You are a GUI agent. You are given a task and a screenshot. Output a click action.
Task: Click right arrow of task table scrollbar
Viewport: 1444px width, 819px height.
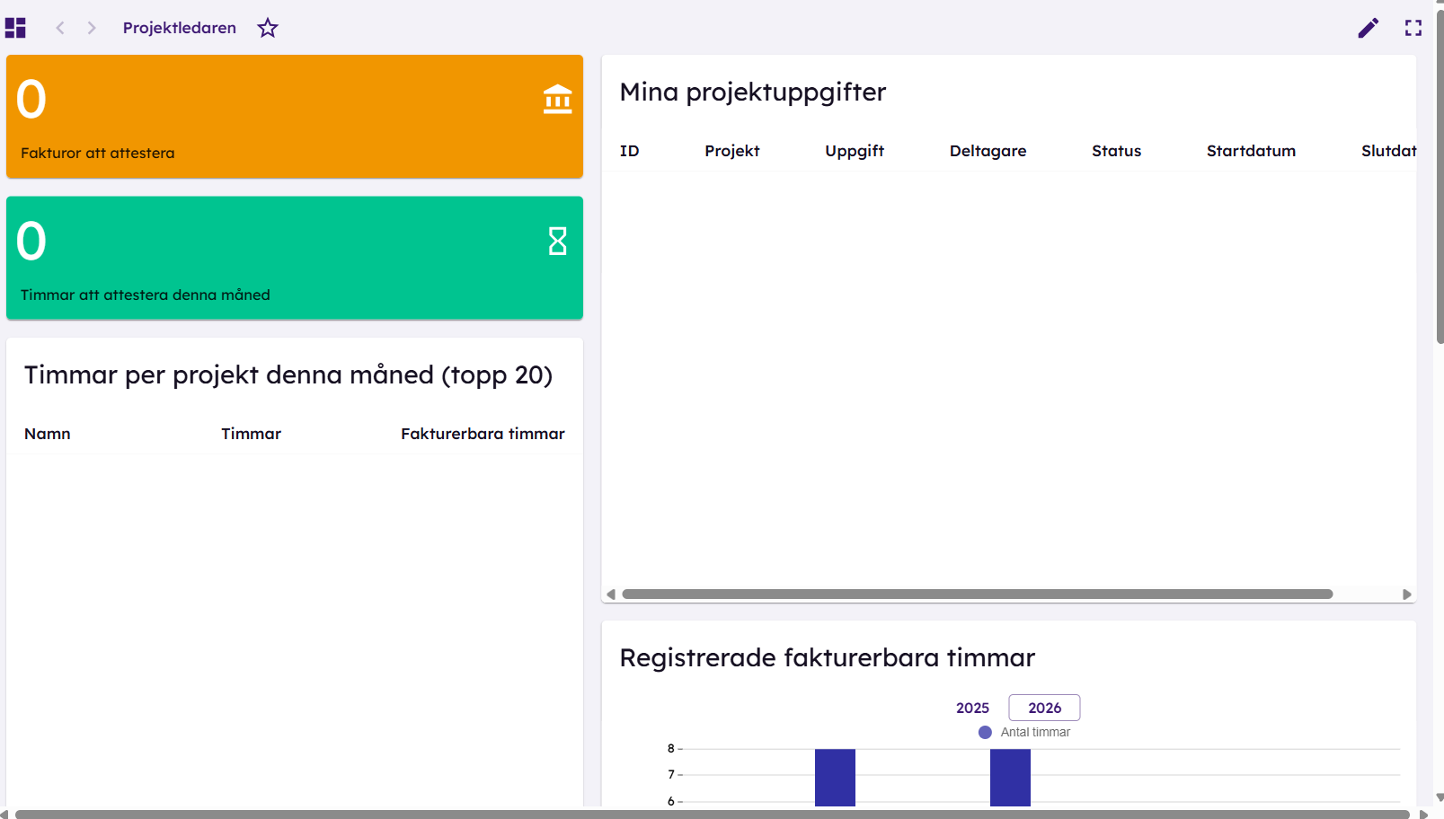point(1407,594)
